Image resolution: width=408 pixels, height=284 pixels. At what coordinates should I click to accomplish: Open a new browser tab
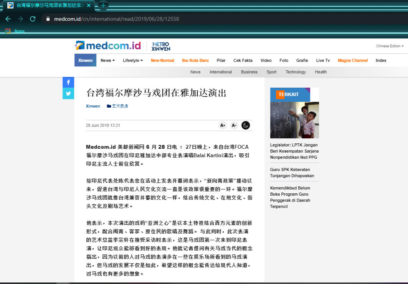(x=103, y=5)
